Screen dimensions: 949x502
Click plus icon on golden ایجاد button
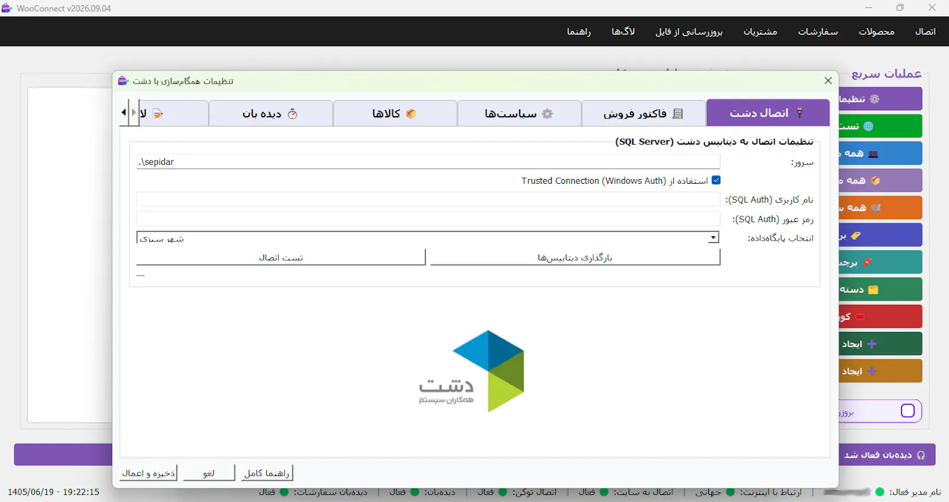tap(872, 371)
